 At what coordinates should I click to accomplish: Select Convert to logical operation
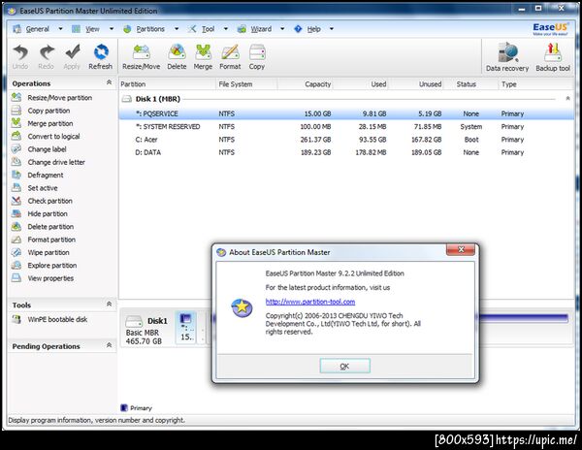pos(46,136)
